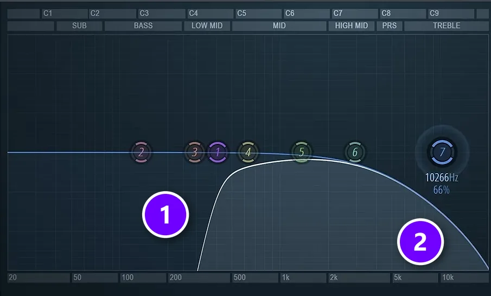The height and width of the screenshot is (296, 491).
Task: Select the SUB frequency range
Action: point(79,26)
